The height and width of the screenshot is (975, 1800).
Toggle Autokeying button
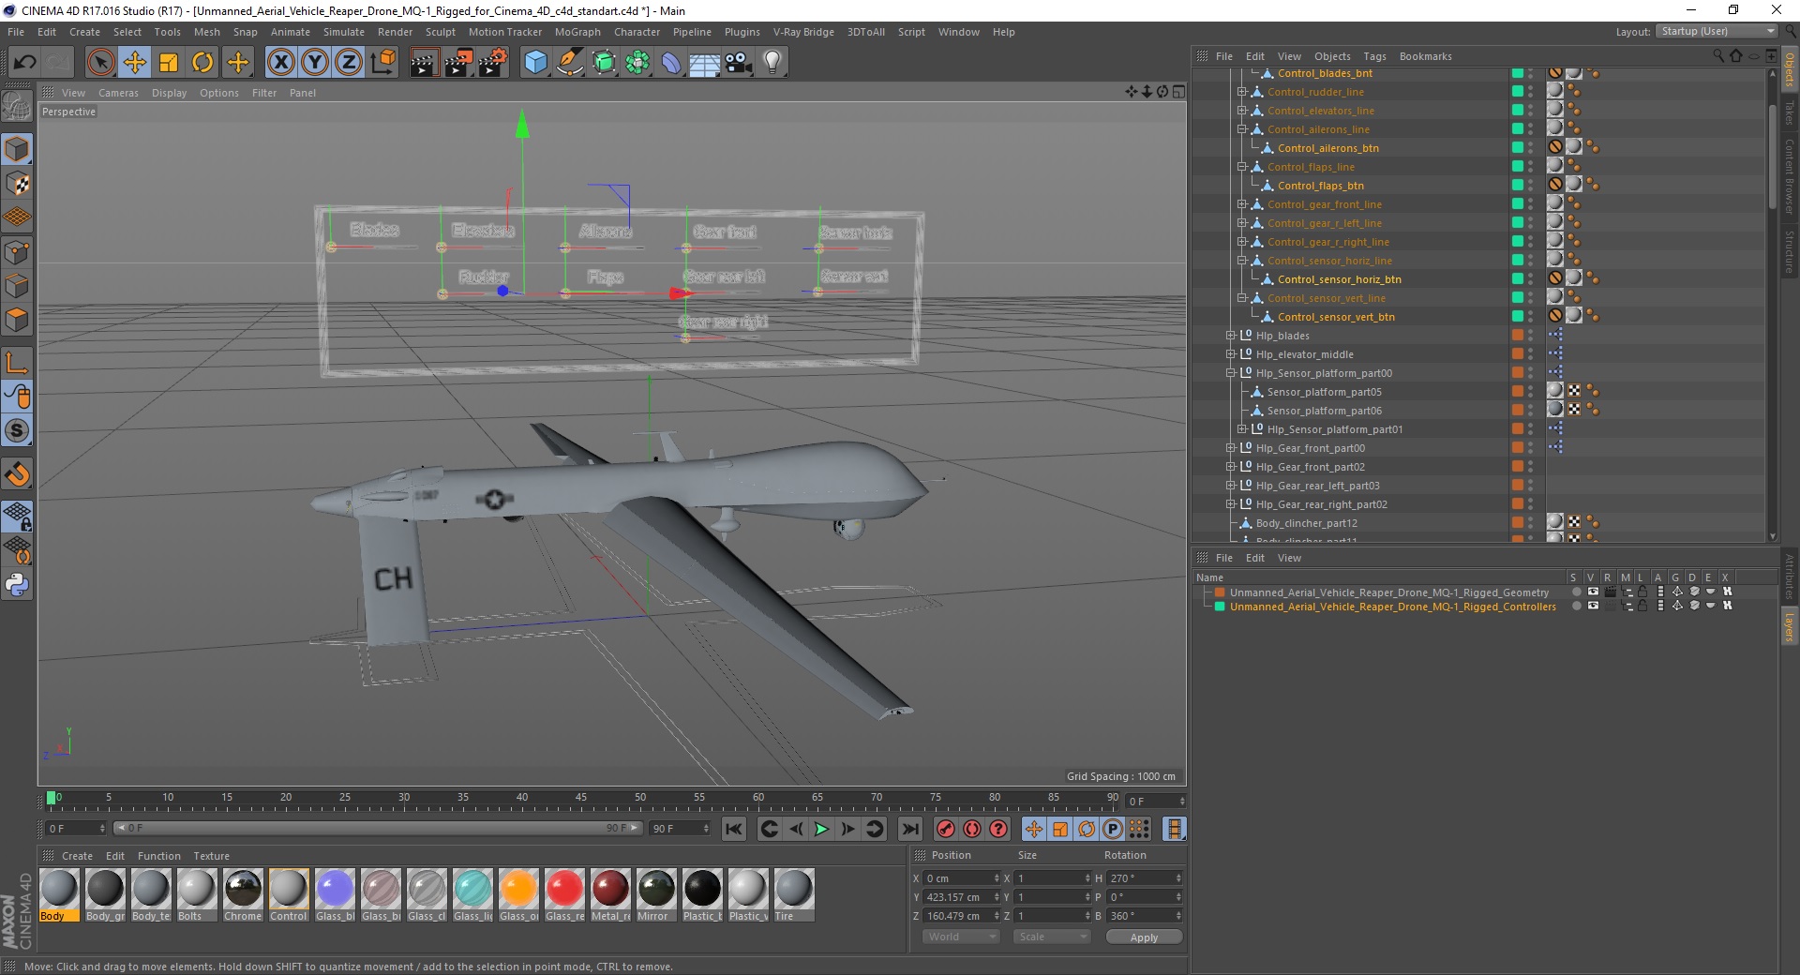(x=972, y=829)
